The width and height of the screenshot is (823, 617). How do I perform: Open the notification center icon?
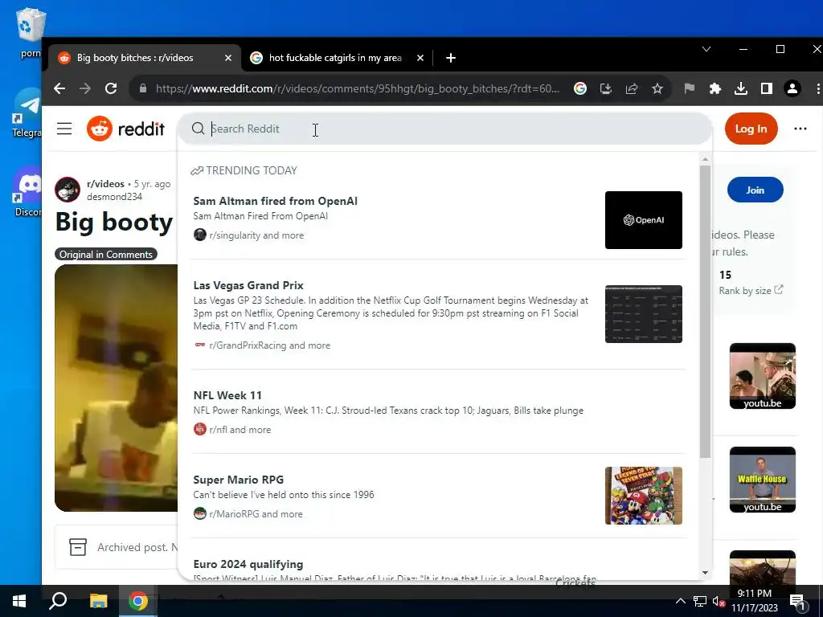tap(798, 602)
